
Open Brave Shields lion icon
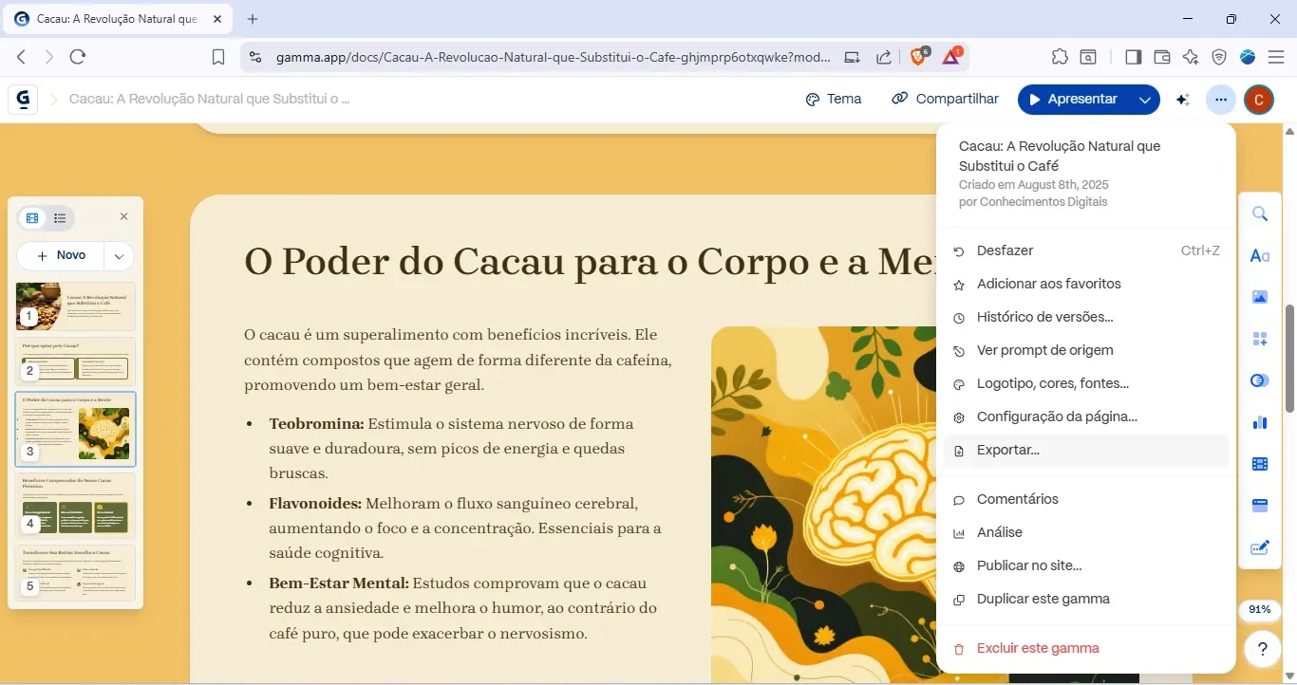point(918,57)
